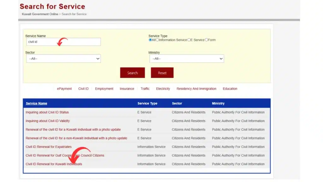Open "Inquiring about Civil ID Status" service
Screen dimensions: 323x182
48,112
